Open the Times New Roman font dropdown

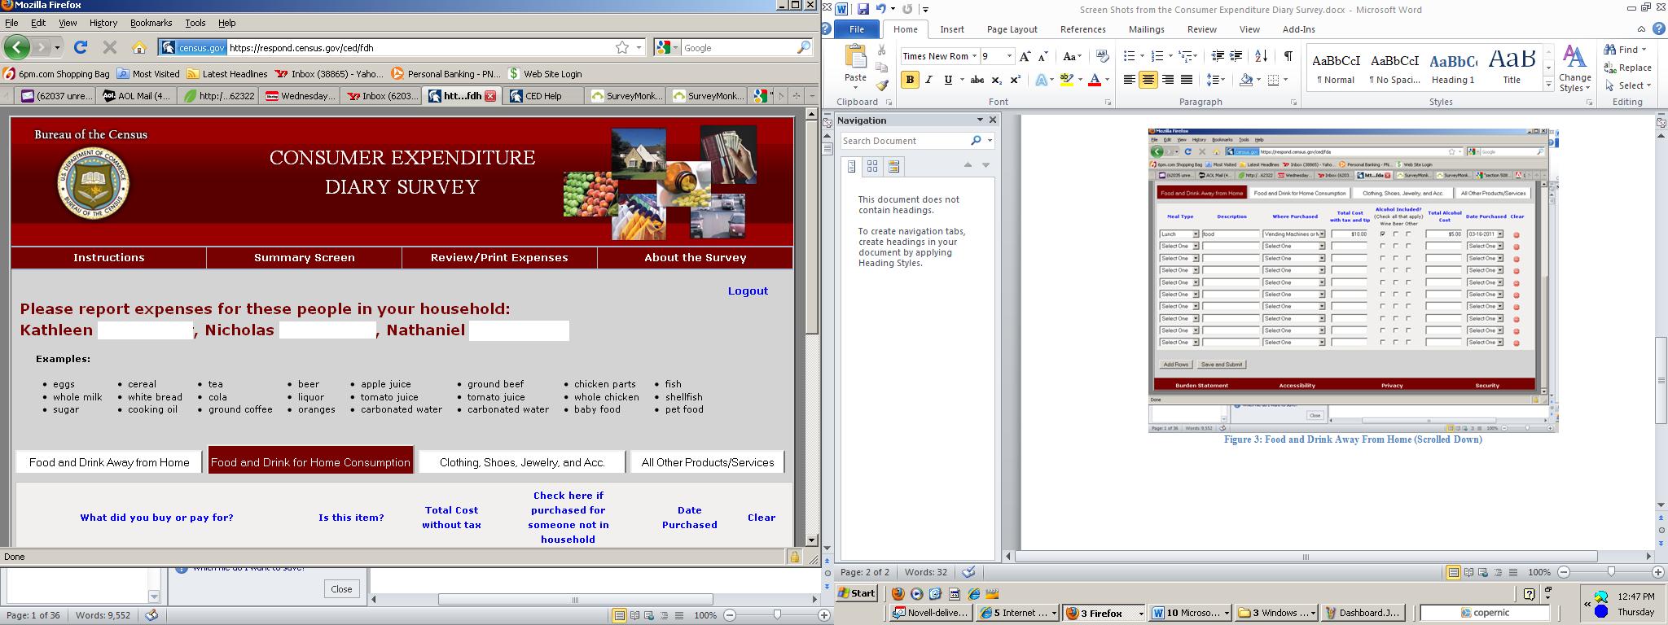tap(974, 56)
